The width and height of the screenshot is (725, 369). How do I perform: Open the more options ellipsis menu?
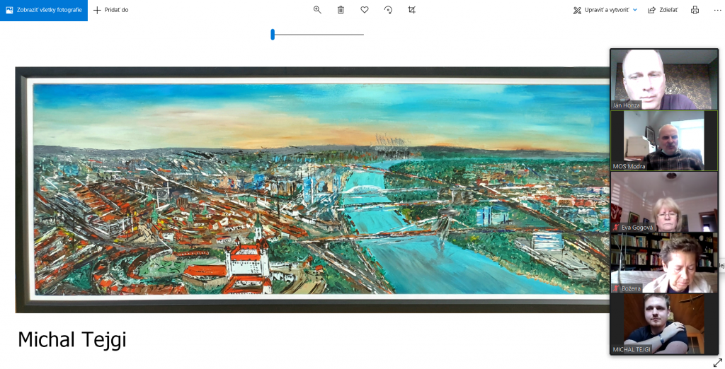tap(717, 10)
